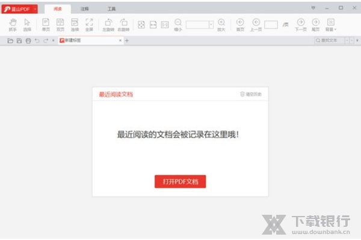Zoom in with 放大 magnifier
This screenshot has width=361, height=240.
click(x=221, y=25)
